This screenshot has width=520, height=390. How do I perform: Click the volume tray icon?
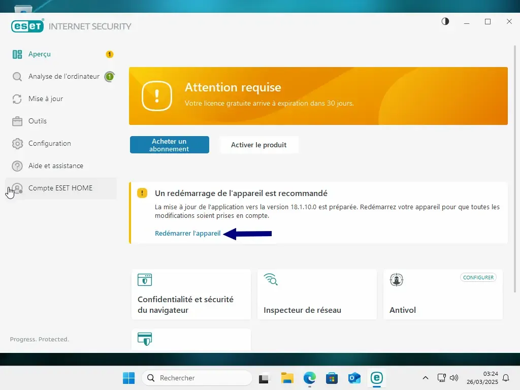tap(453, 378)
